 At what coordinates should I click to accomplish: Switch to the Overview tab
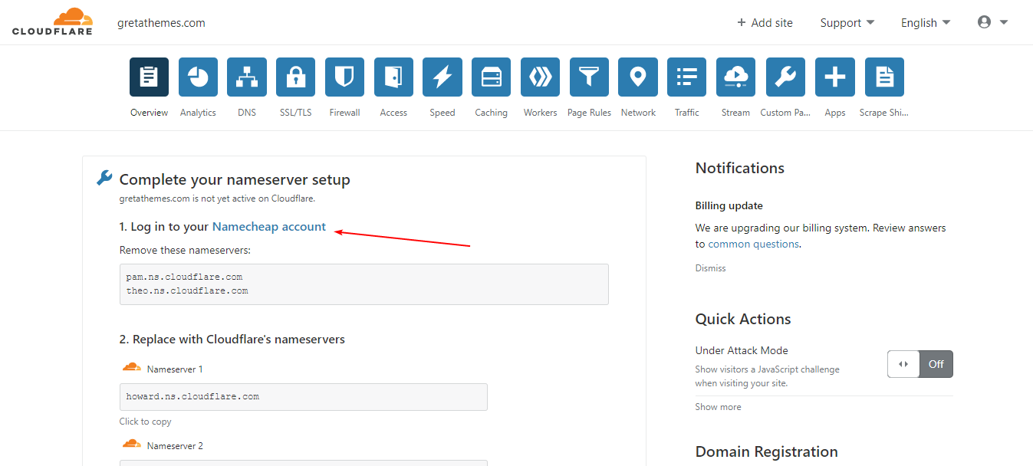pos(148,77)
